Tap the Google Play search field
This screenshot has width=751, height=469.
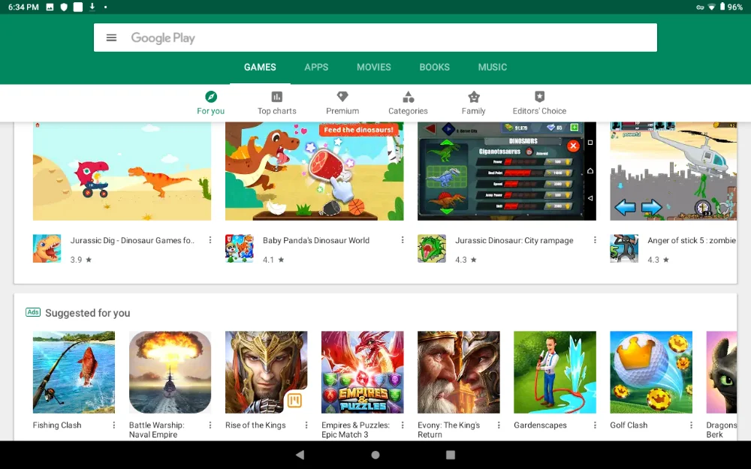375,38
